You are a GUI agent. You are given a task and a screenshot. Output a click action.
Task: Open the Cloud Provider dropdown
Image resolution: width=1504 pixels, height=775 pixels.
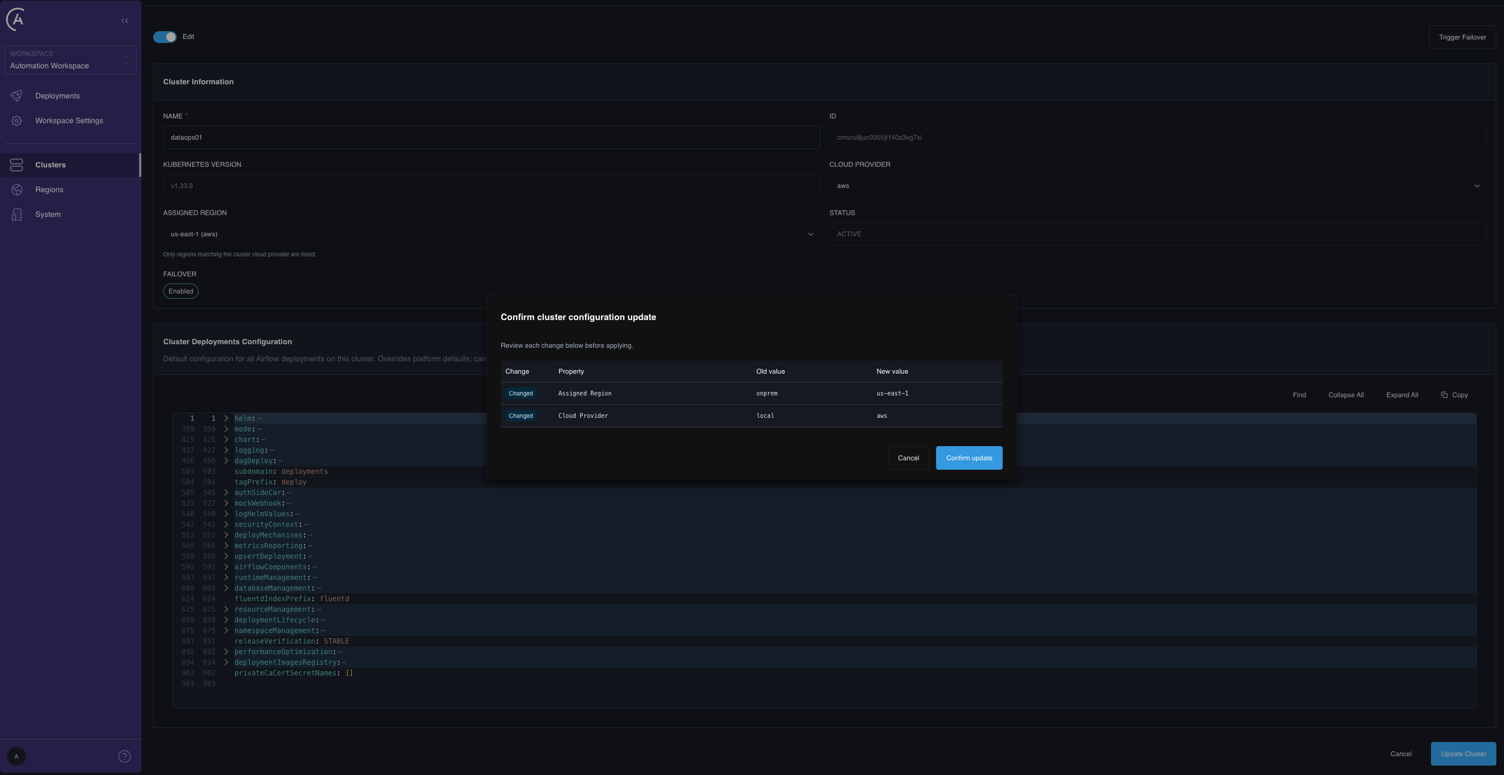(x=1157, y=186)
